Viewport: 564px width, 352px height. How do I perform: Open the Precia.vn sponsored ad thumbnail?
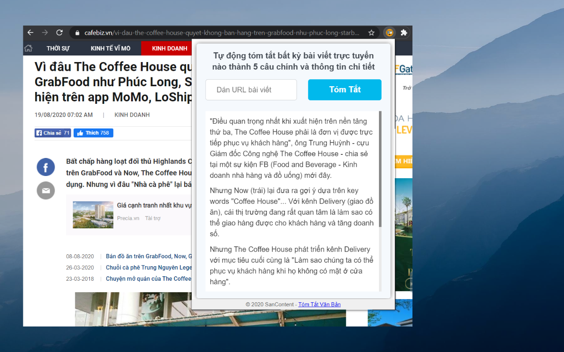[x=93, y=215]
